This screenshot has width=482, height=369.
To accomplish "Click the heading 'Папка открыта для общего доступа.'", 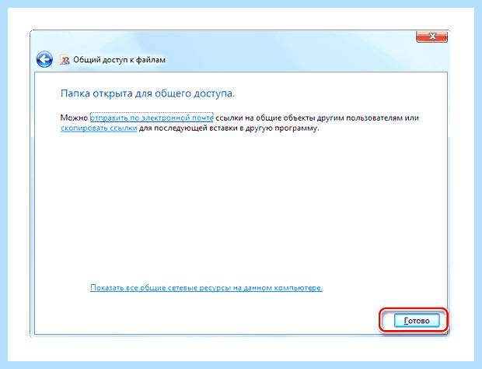I will (147, 93).
